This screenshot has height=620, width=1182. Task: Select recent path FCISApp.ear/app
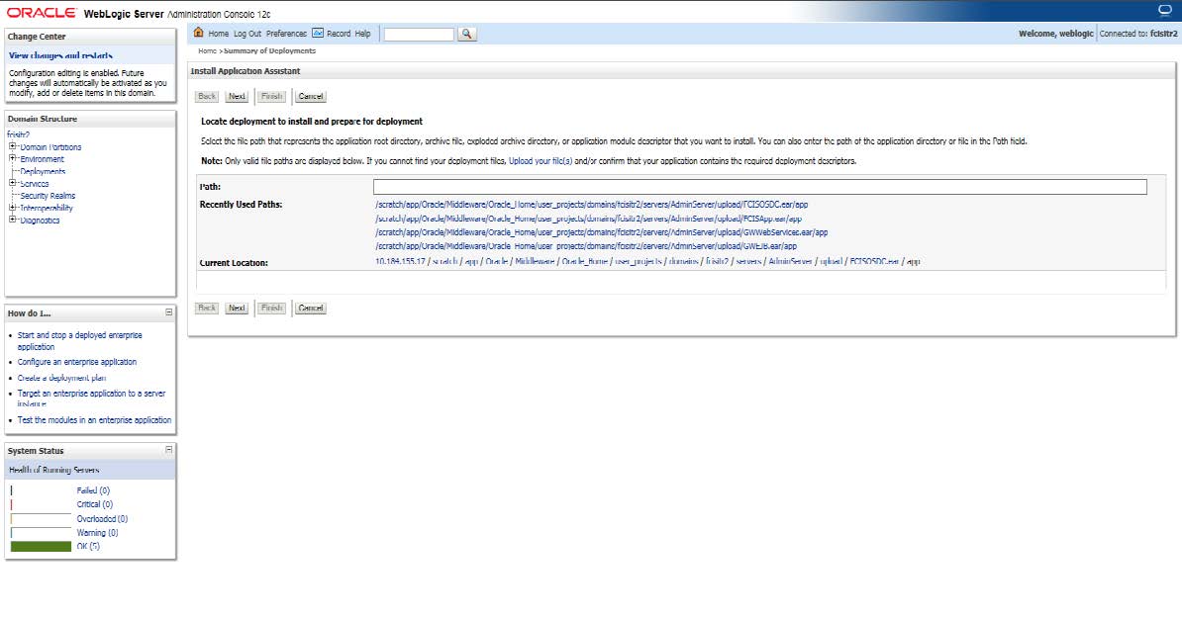pyautogui.click(x=589, y=219)
